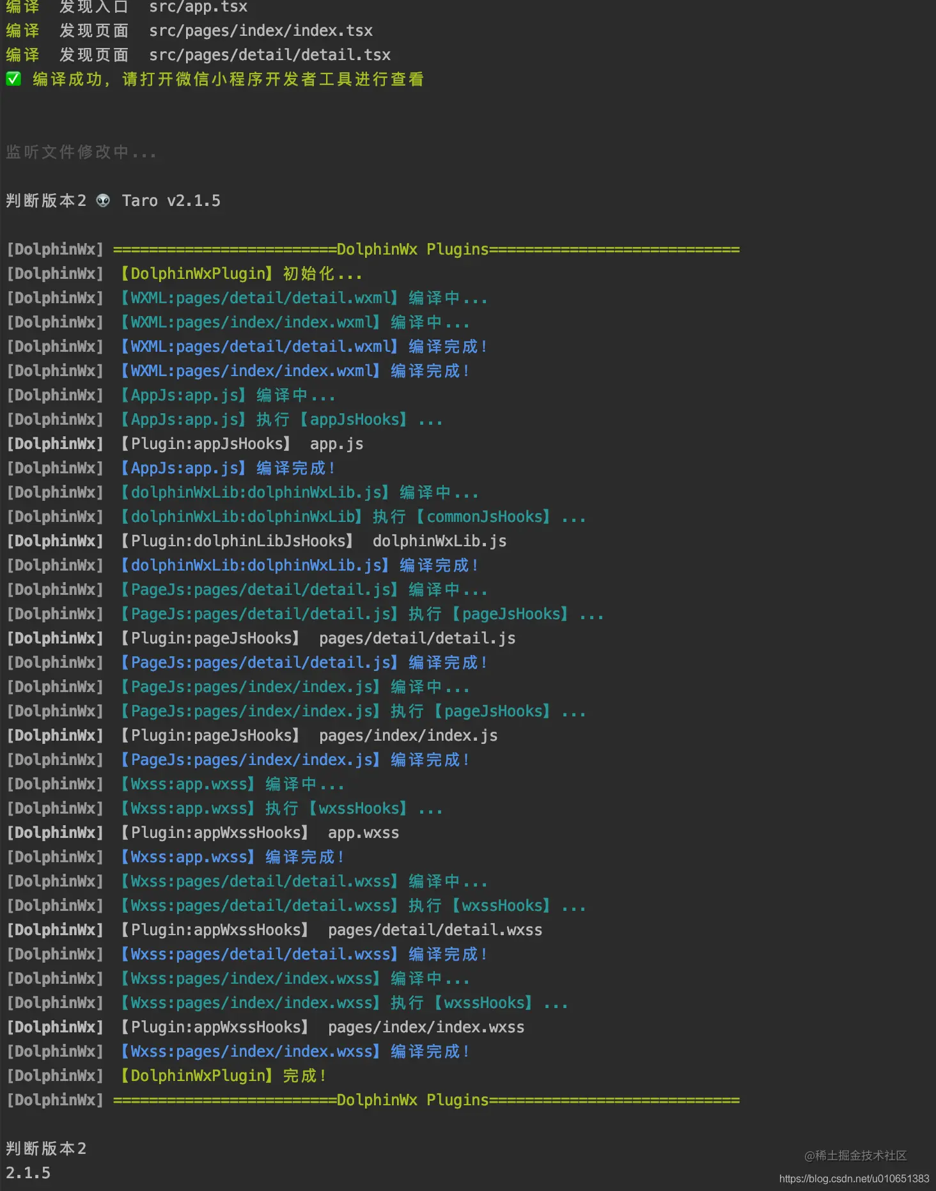Click "【WXML:pages/index/index.wxml】编译完成!"
Viewport: 936px width, 1191px height.
[x=295, y=371]
